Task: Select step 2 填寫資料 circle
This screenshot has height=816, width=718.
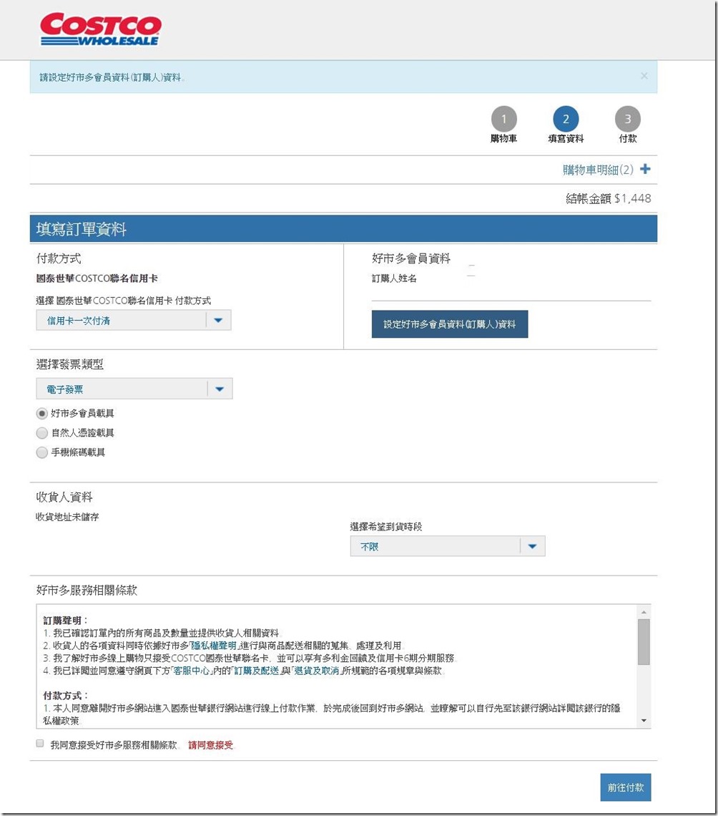Action: [x=566, y=119]
